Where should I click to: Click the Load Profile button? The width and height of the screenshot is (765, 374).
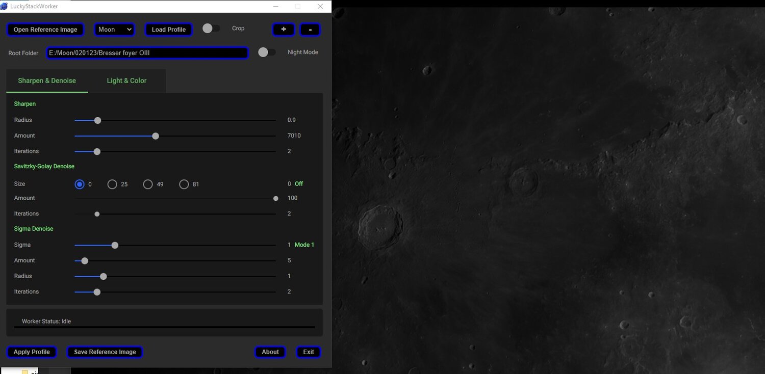click(x=169, y=30)
